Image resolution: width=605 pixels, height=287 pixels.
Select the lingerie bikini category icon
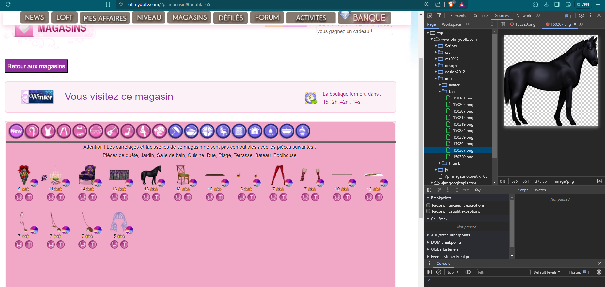coord(80,131)
